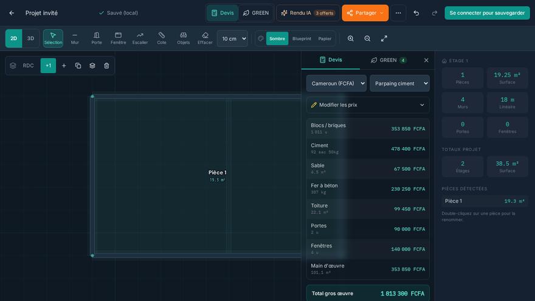Activate the Sélection pointer tool

click(53, 38)
